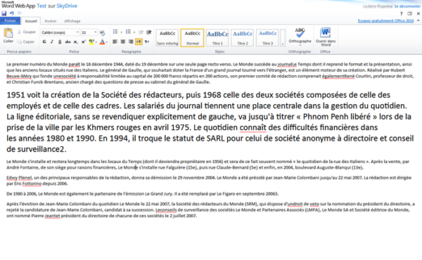The height and width of the screenshot is (260, 422).
Task: Click the Coller paste icon
Action: [x=8, y=36]
